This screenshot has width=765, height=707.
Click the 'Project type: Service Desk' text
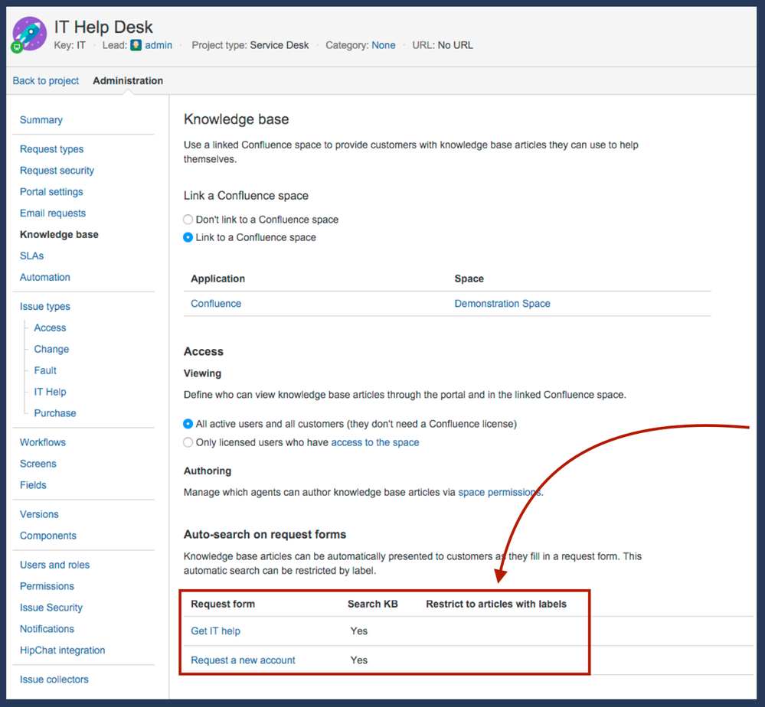click(x=250, y=45)
